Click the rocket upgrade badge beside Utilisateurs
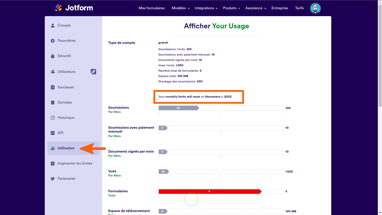 pos(93,72)
